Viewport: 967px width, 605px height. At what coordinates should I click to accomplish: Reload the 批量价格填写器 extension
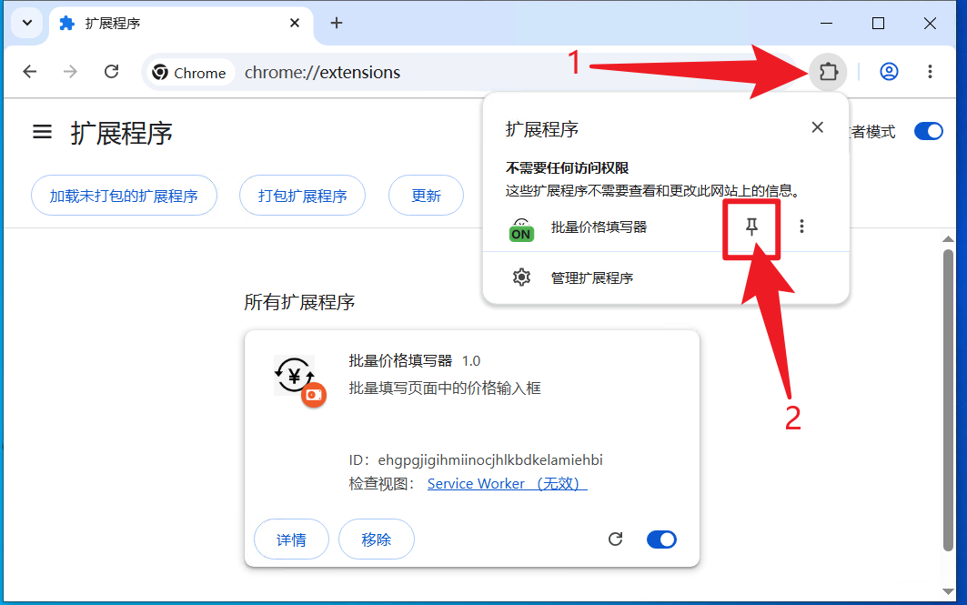point(616,539)
